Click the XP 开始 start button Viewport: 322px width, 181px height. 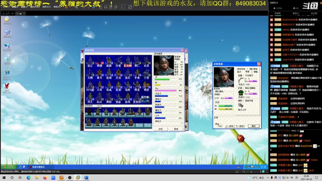(8, 167)
